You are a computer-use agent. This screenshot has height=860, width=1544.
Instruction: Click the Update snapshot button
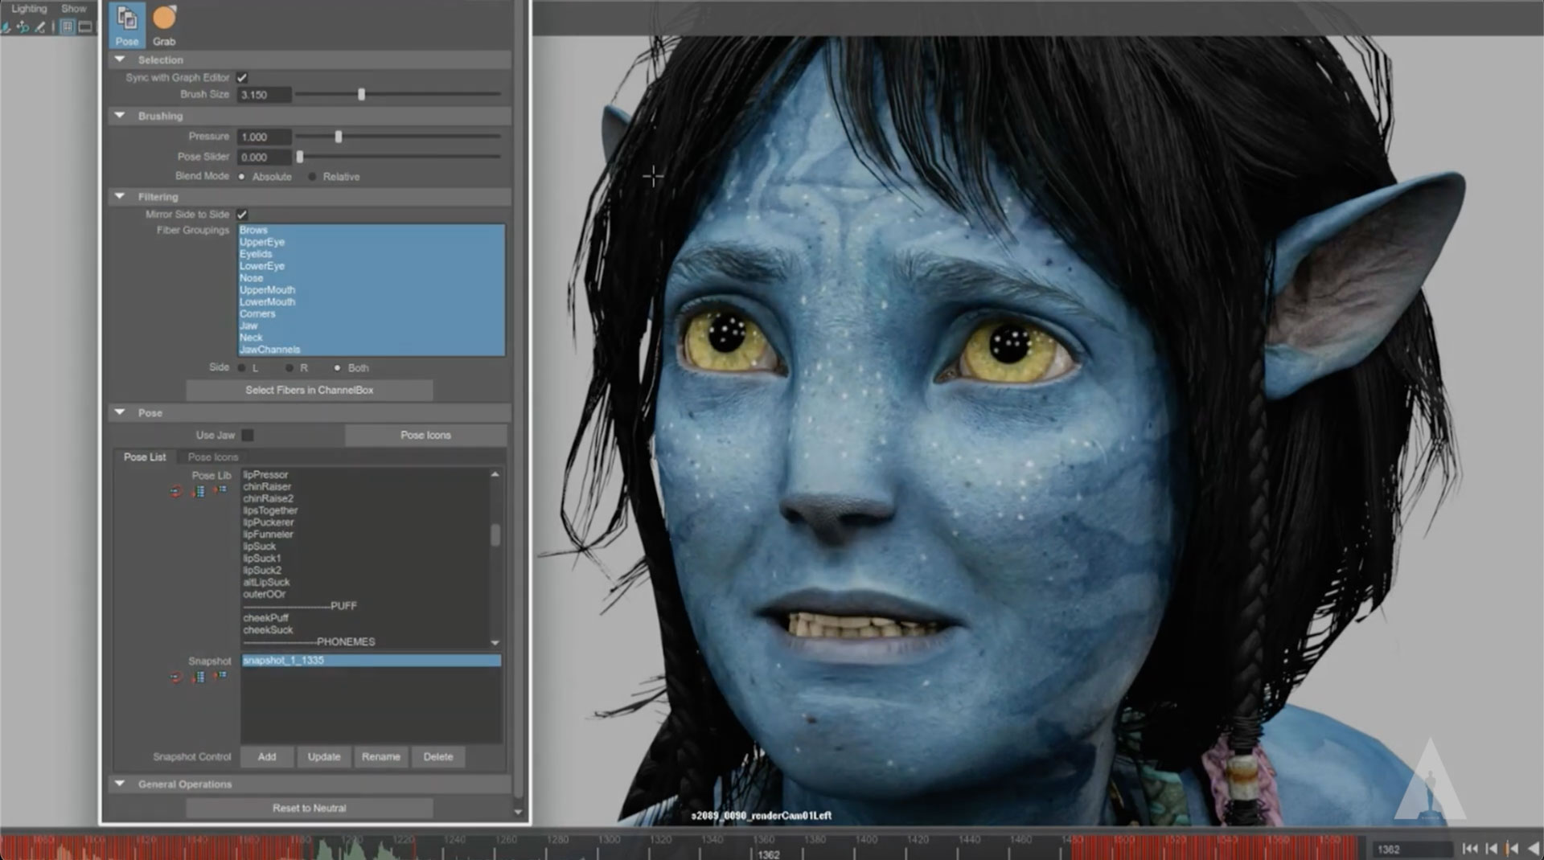(x=324, y=756)
